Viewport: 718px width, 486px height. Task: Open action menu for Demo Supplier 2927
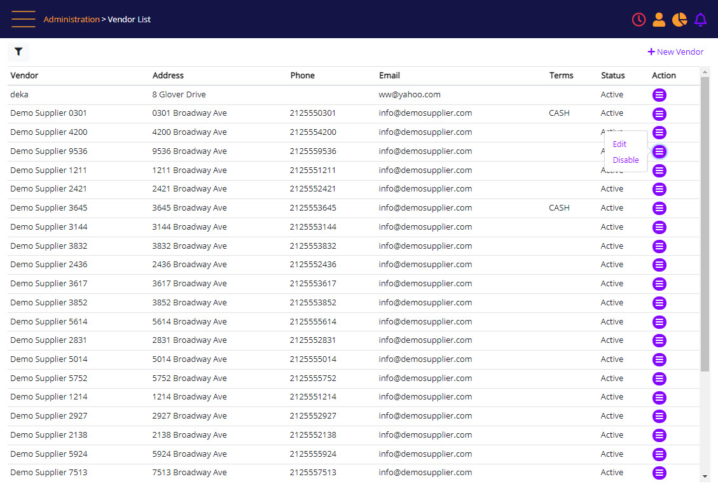click(659, 417)
